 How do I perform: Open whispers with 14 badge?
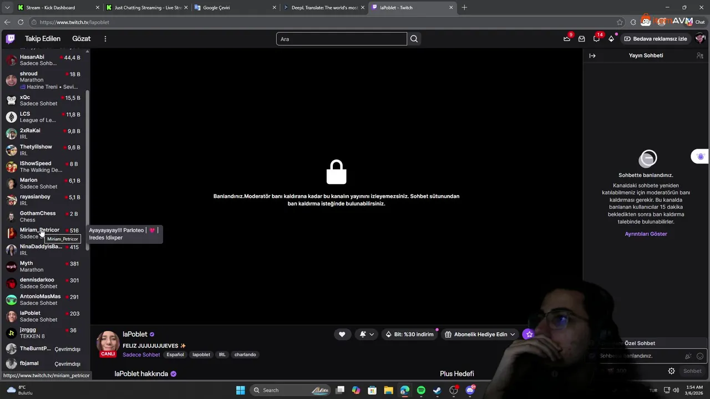pos(596,39)
